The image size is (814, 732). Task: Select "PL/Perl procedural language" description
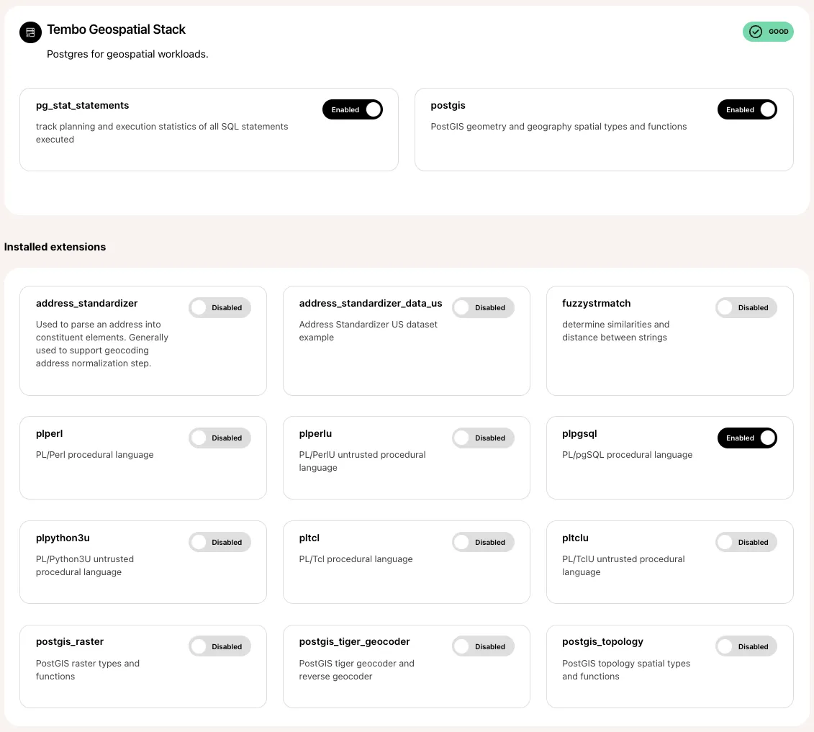[95, 455]
